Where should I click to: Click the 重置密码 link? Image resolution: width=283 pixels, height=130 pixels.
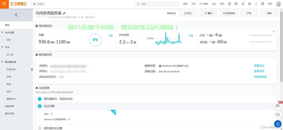259,66
